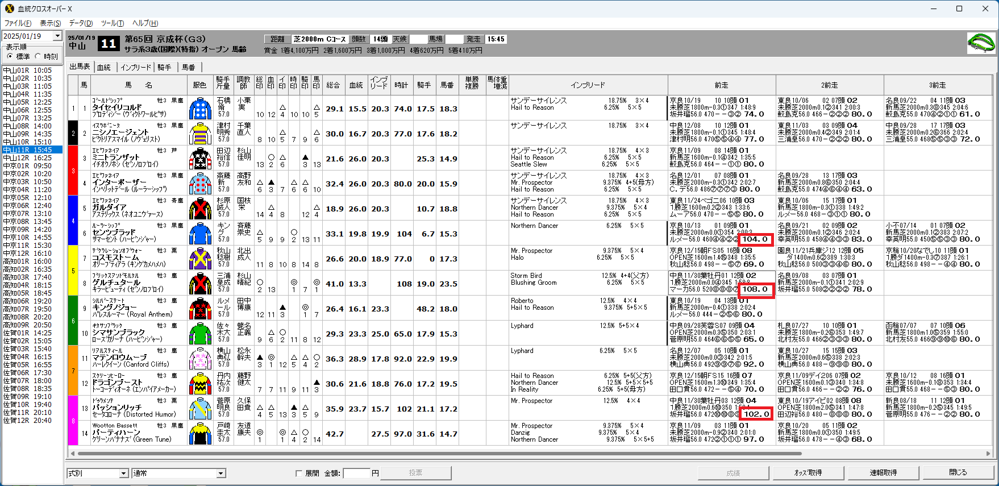This screenshot has height=486, width=999.
Task: Click the silk icon for インターポーザー
Action: click(200, 183)
